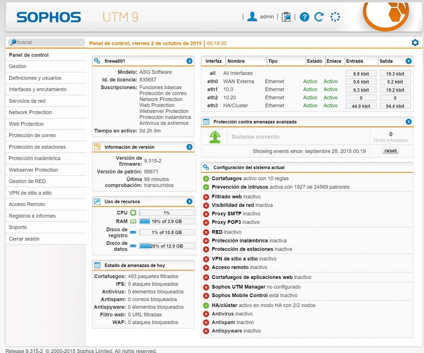Click the advanced threat protection status icon
The image size is (424, 353).
215,137
